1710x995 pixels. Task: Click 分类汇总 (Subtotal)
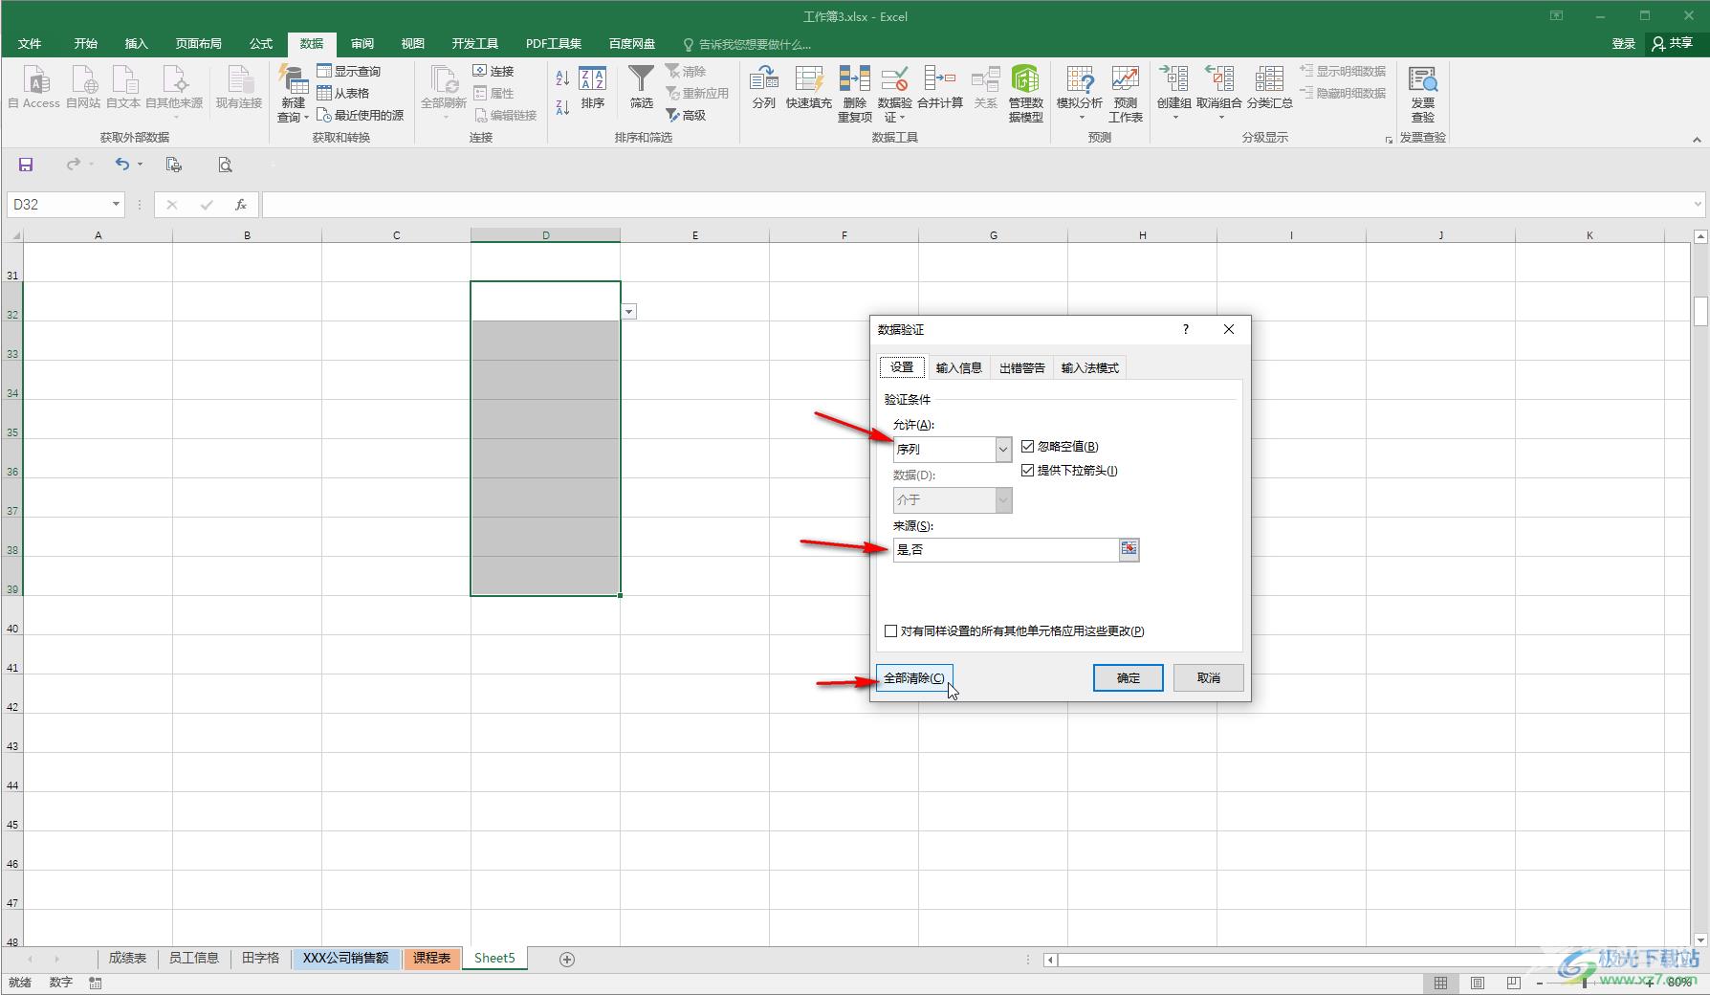[1269, 87]
